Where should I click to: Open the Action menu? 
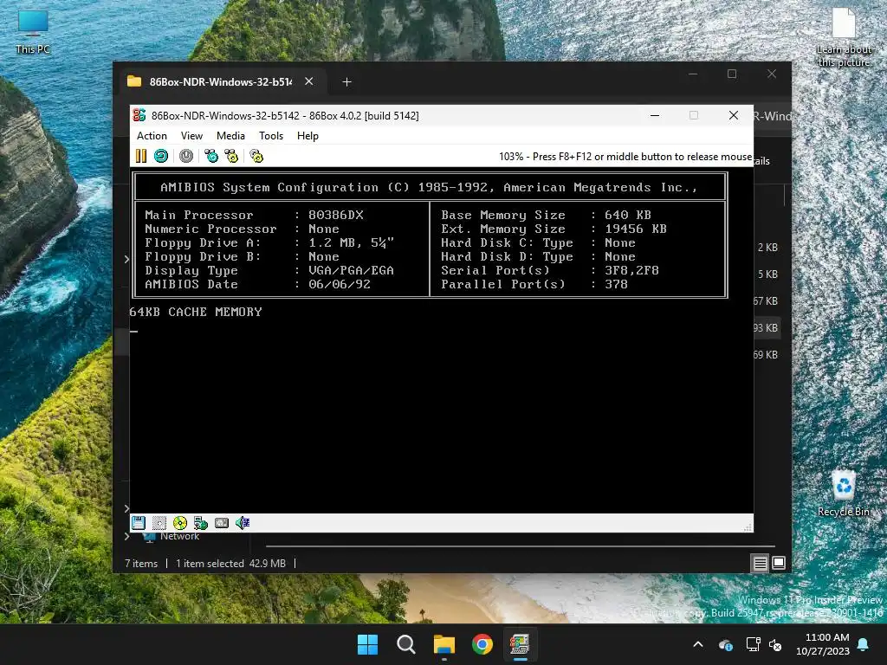152,136
